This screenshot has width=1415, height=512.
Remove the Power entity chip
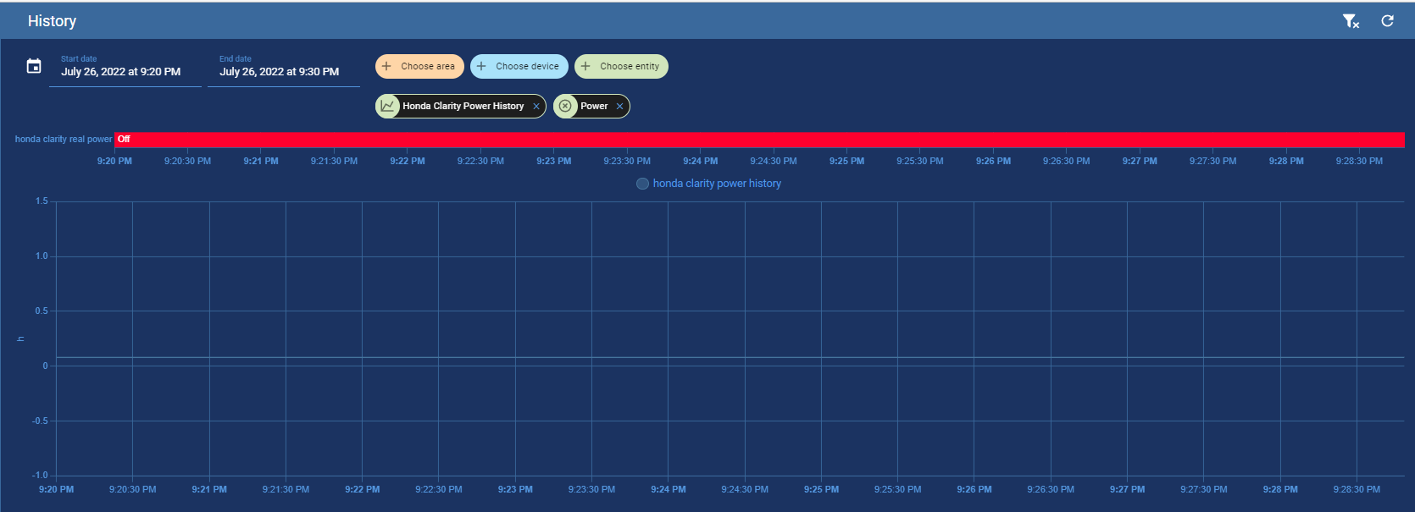click(619, 107)
